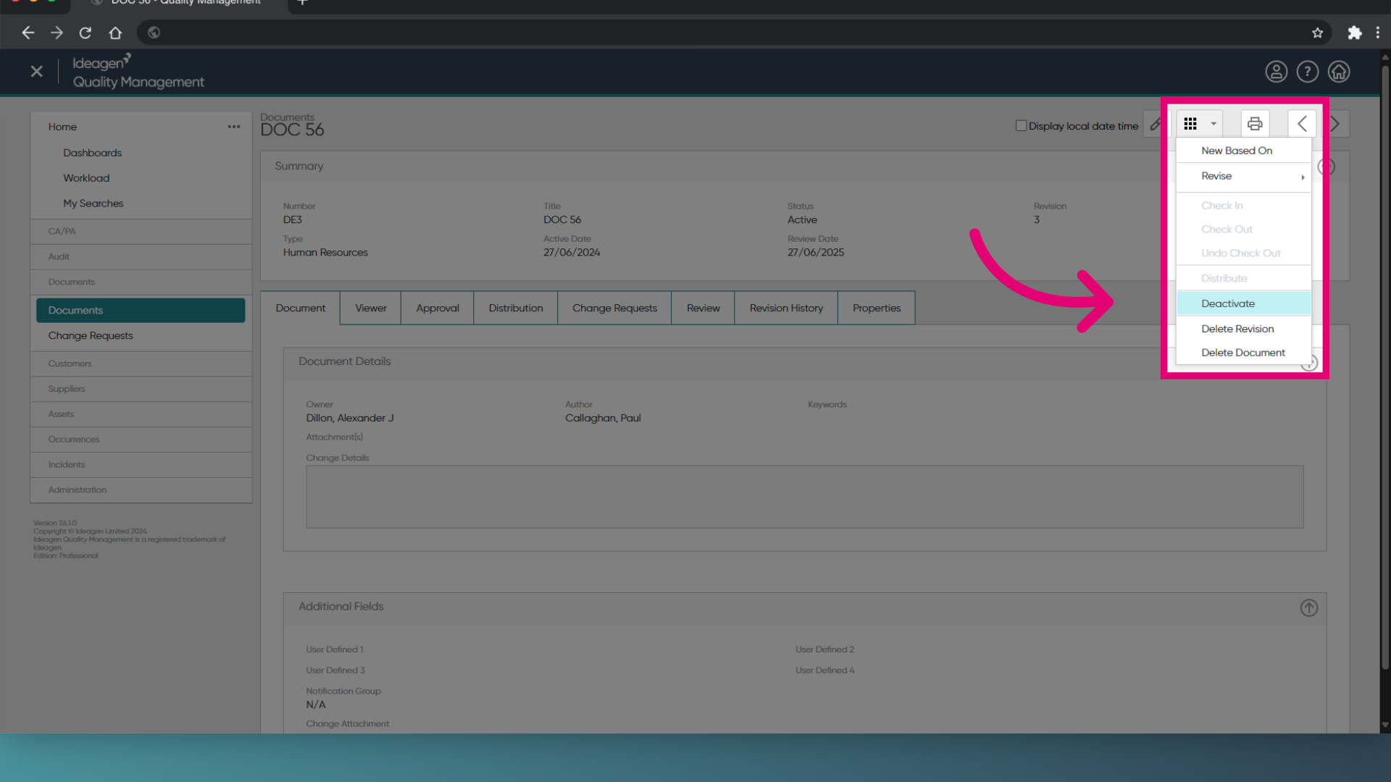Collapse the Documents sidebar section header
Image resolution: width=1391 pixels, height=782 pixels.
pyautogui.click(x=141, y=282)
